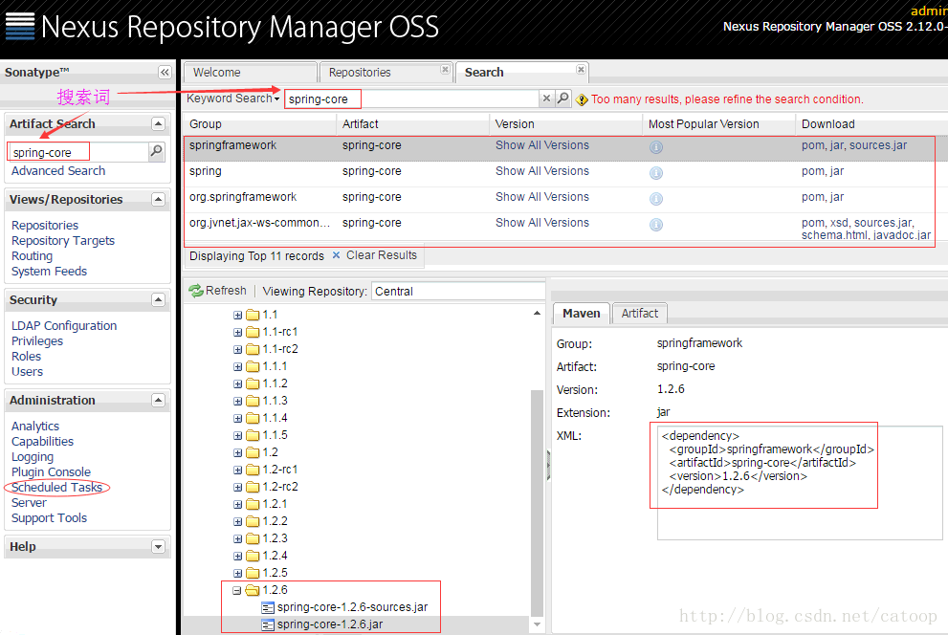This screenshot has width=948, height=635.
Task: Click the Nexus logo icon
Action: pyautogui.click(x=20, y=27)
